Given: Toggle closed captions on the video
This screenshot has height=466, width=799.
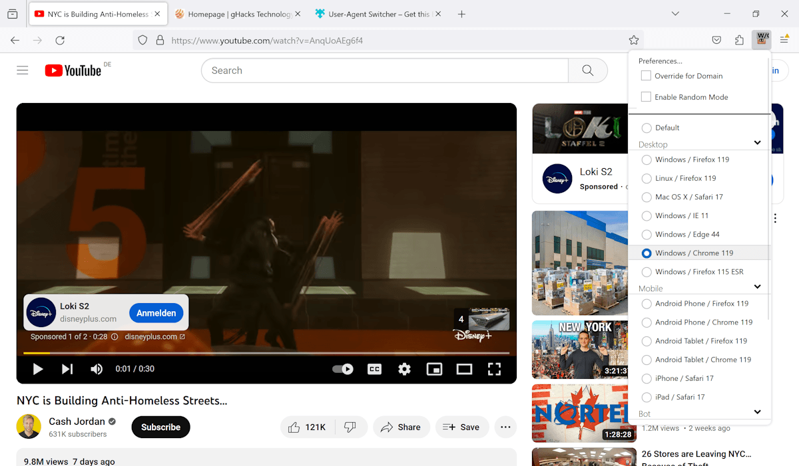Looking at the screenshot, I should 375,369.
